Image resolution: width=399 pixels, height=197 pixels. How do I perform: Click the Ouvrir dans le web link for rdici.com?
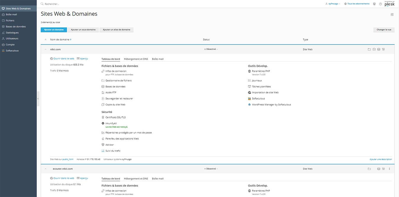pyautogui.click(x=64, y=59)
